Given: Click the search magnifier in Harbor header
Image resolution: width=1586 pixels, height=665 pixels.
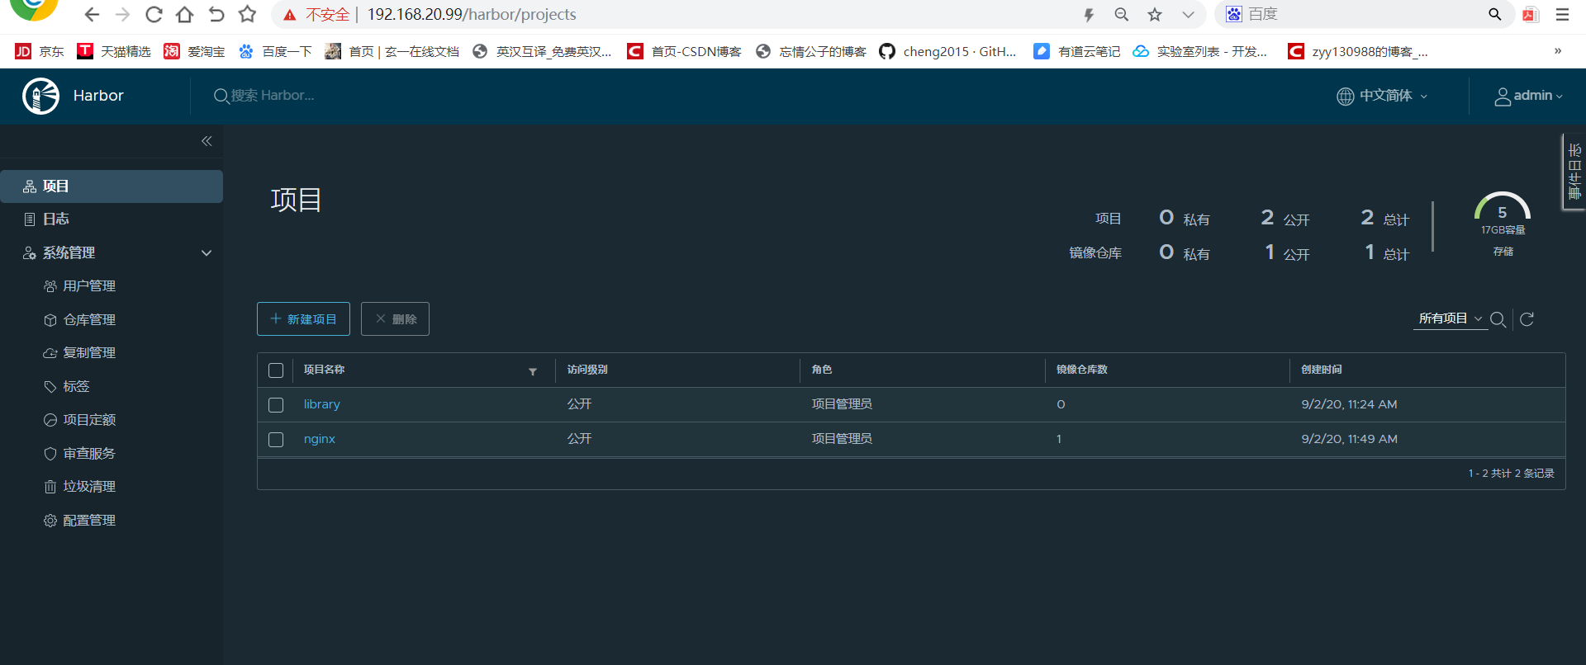Looking at the screenshot, I should point(221,96).
